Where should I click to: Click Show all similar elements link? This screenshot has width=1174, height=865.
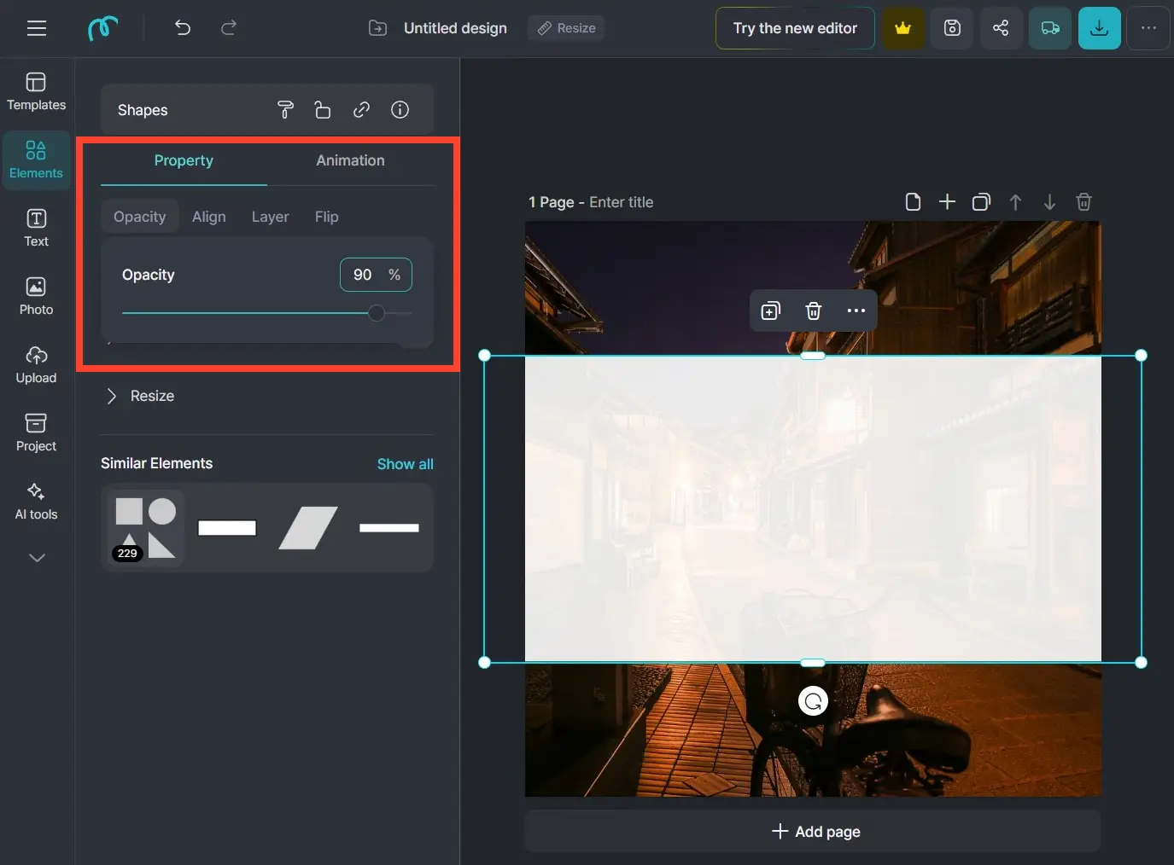click(x=405, y=464)
